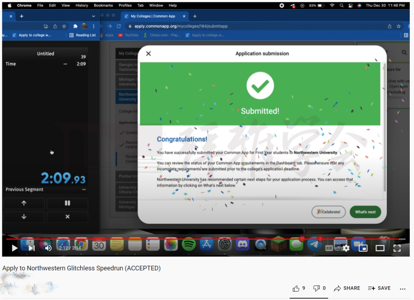
Task: Reload the Common App page
Action: coord(119,26)
